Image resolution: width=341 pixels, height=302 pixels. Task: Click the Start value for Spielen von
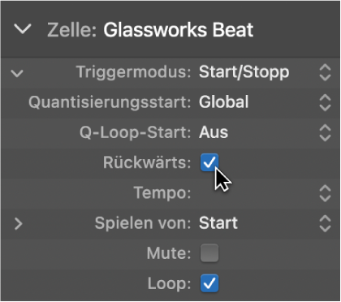pos(218,223)
